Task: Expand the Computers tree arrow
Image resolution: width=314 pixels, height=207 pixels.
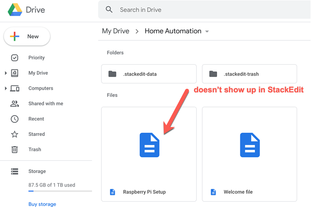Action: 6,88
